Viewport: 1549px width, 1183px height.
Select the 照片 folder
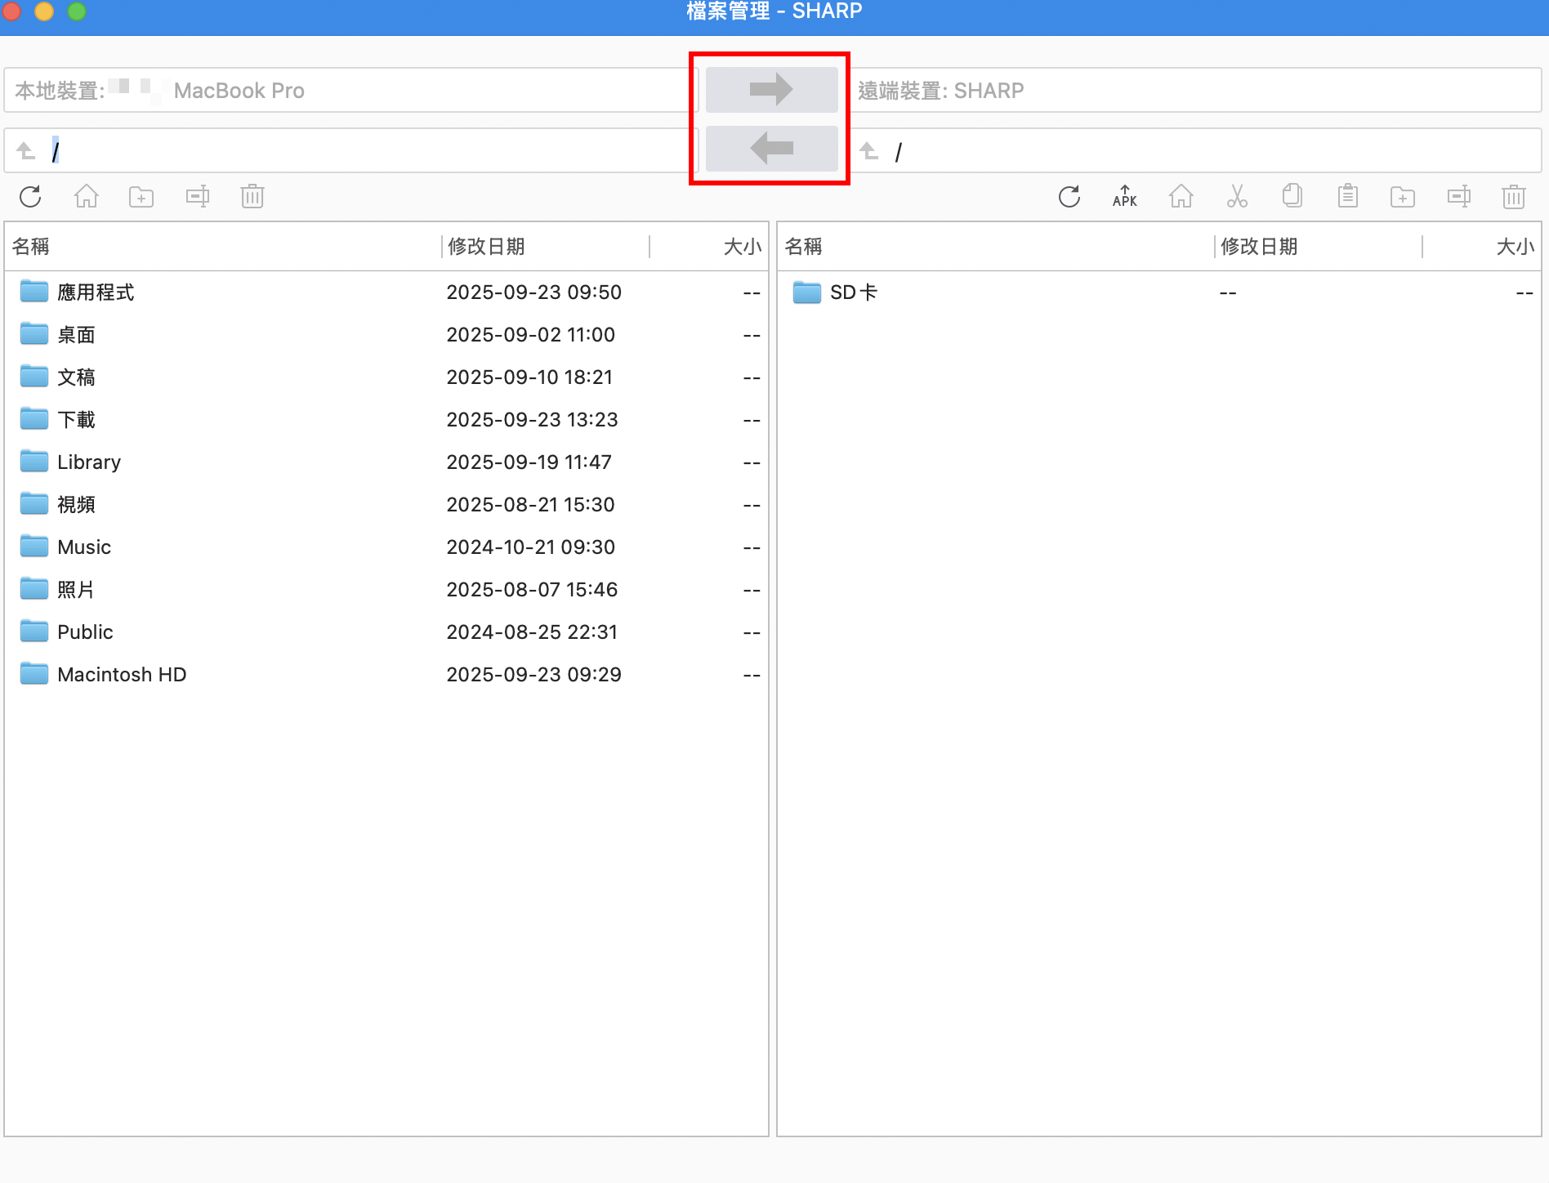(386, 590)
